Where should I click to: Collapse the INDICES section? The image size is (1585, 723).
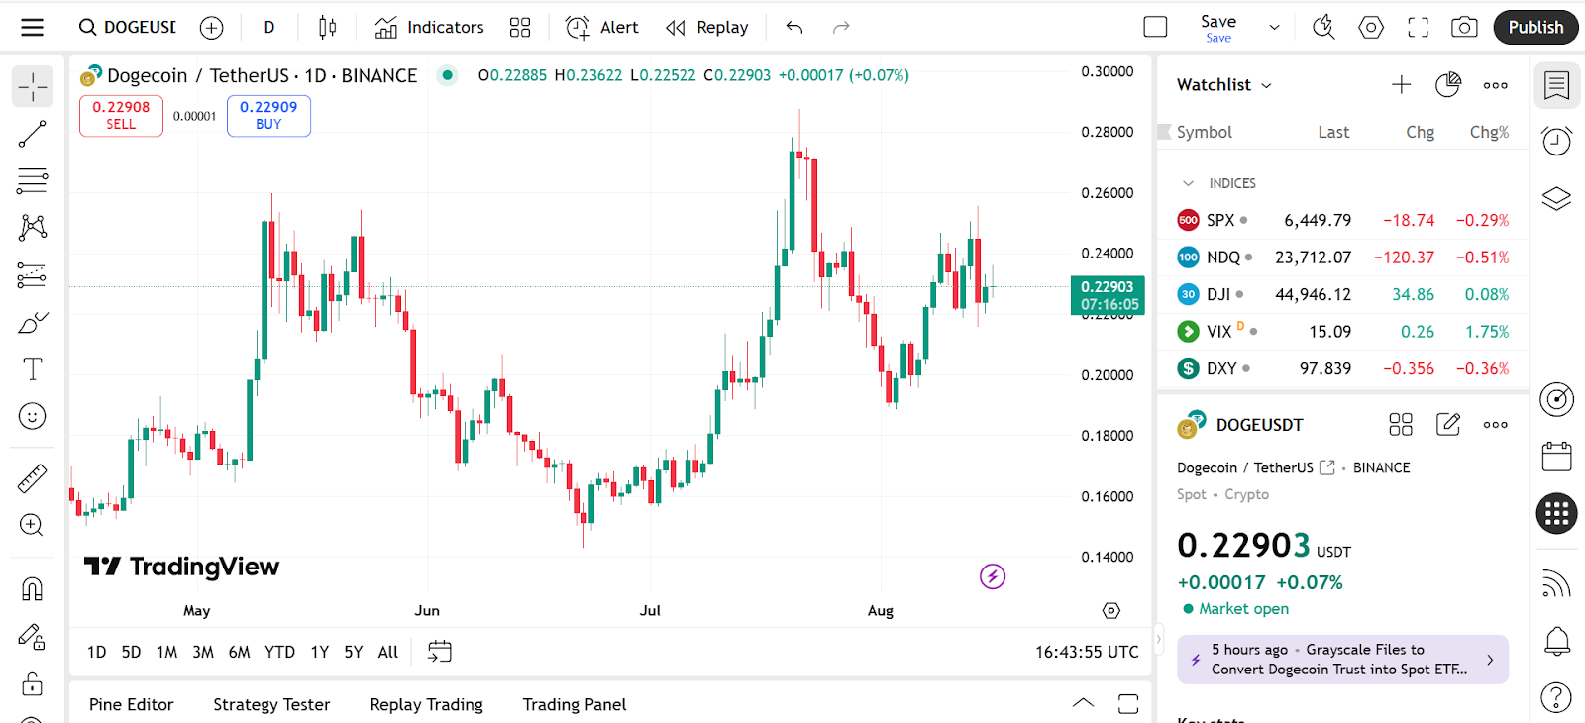1188,183
